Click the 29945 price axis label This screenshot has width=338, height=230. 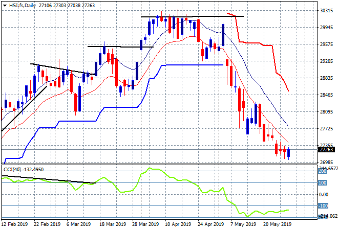tap(326, 28)
